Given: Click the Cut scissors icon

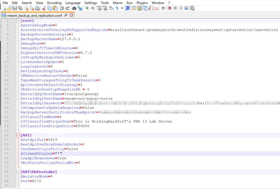Looking at the screenshot, I should tap(44, 8).
